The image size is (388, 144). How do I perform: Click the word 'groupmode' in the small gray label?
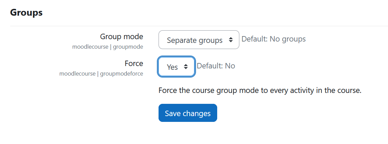tap(128, 47)
